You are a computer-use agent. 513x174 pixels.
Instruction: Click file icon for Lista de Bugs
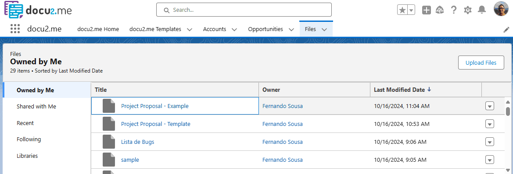109,142
